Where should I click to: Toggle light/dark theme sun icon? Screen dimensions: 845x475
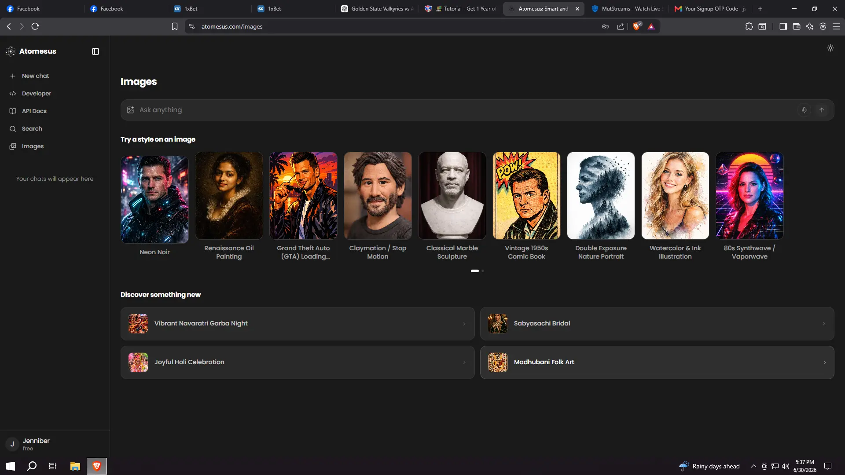(830, 48)
